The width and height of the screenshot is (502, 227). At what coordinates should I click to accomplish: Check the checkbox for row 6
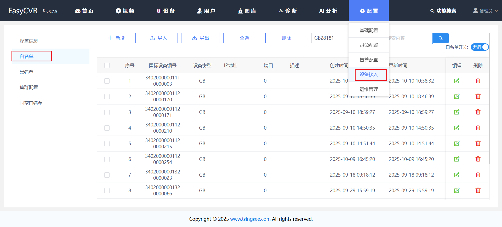107,159
